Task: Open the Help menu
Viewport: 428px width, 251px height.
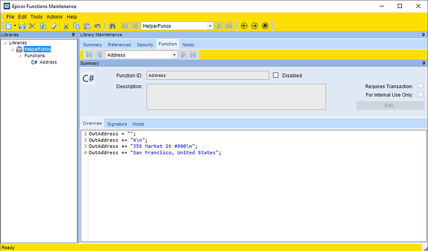Action: (72, 17)
